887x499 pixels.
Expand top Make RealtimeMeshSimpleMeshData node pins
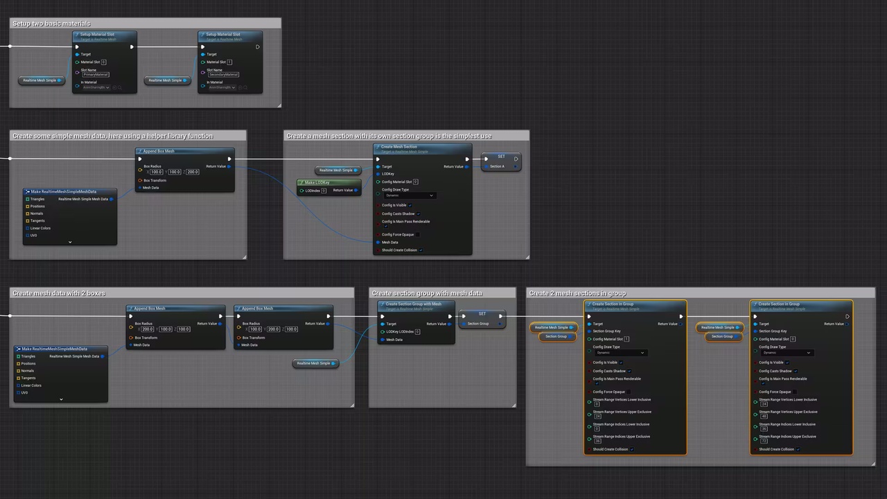[70, 242]
